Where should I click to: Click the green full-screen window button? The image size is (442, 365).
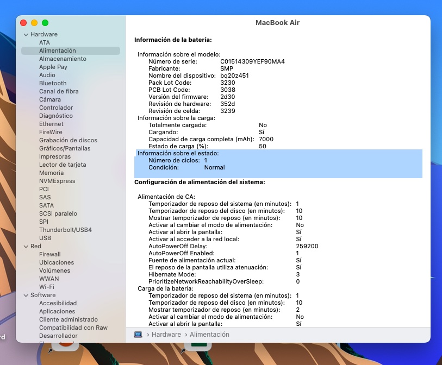[x=45, y=23]
